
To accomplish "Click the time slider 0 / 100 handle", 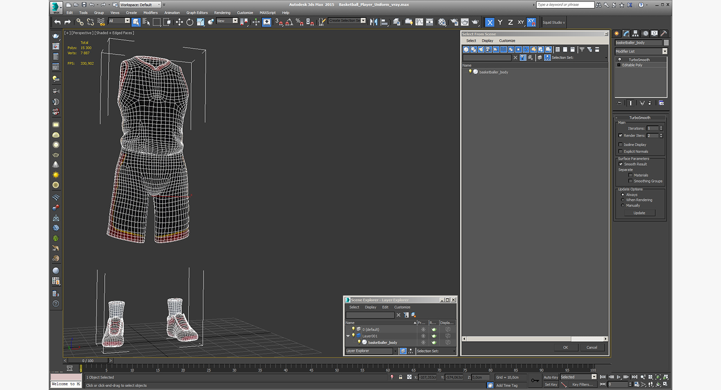I will [88, 361].
